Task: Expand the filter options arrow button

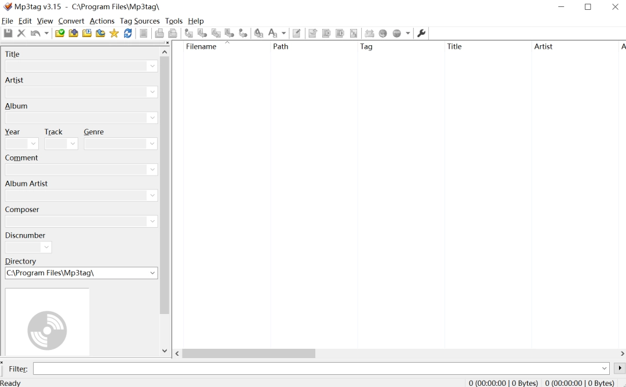Action: [x=620, y=368]
